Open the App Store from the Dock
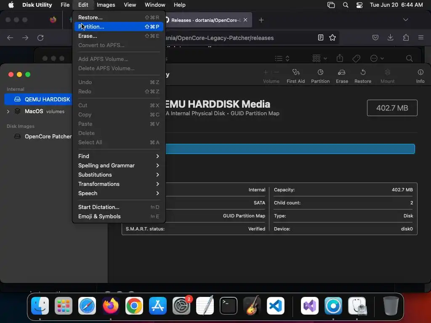This screenshot has height=323, width=431. (158, 306)
